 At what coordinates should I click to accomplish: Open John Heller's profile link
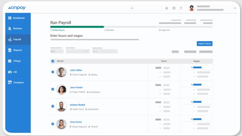pos(76,70)
